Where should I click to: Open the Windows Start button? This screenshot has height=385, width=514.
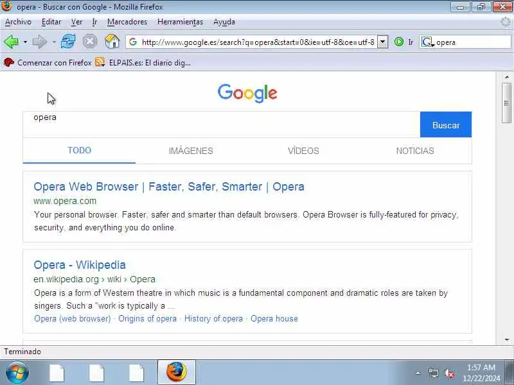17,373
